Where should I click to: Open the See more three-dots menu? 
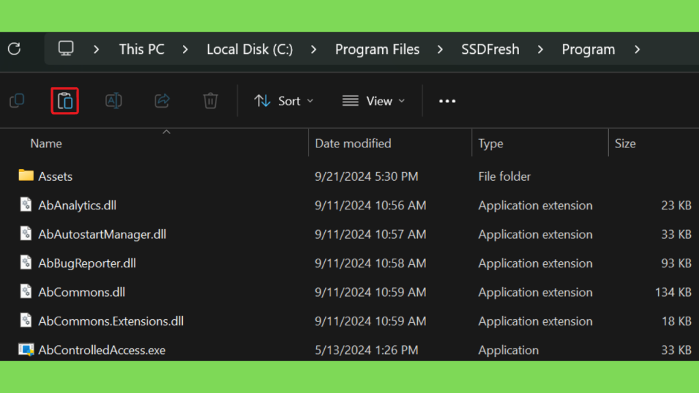[447, 101]
